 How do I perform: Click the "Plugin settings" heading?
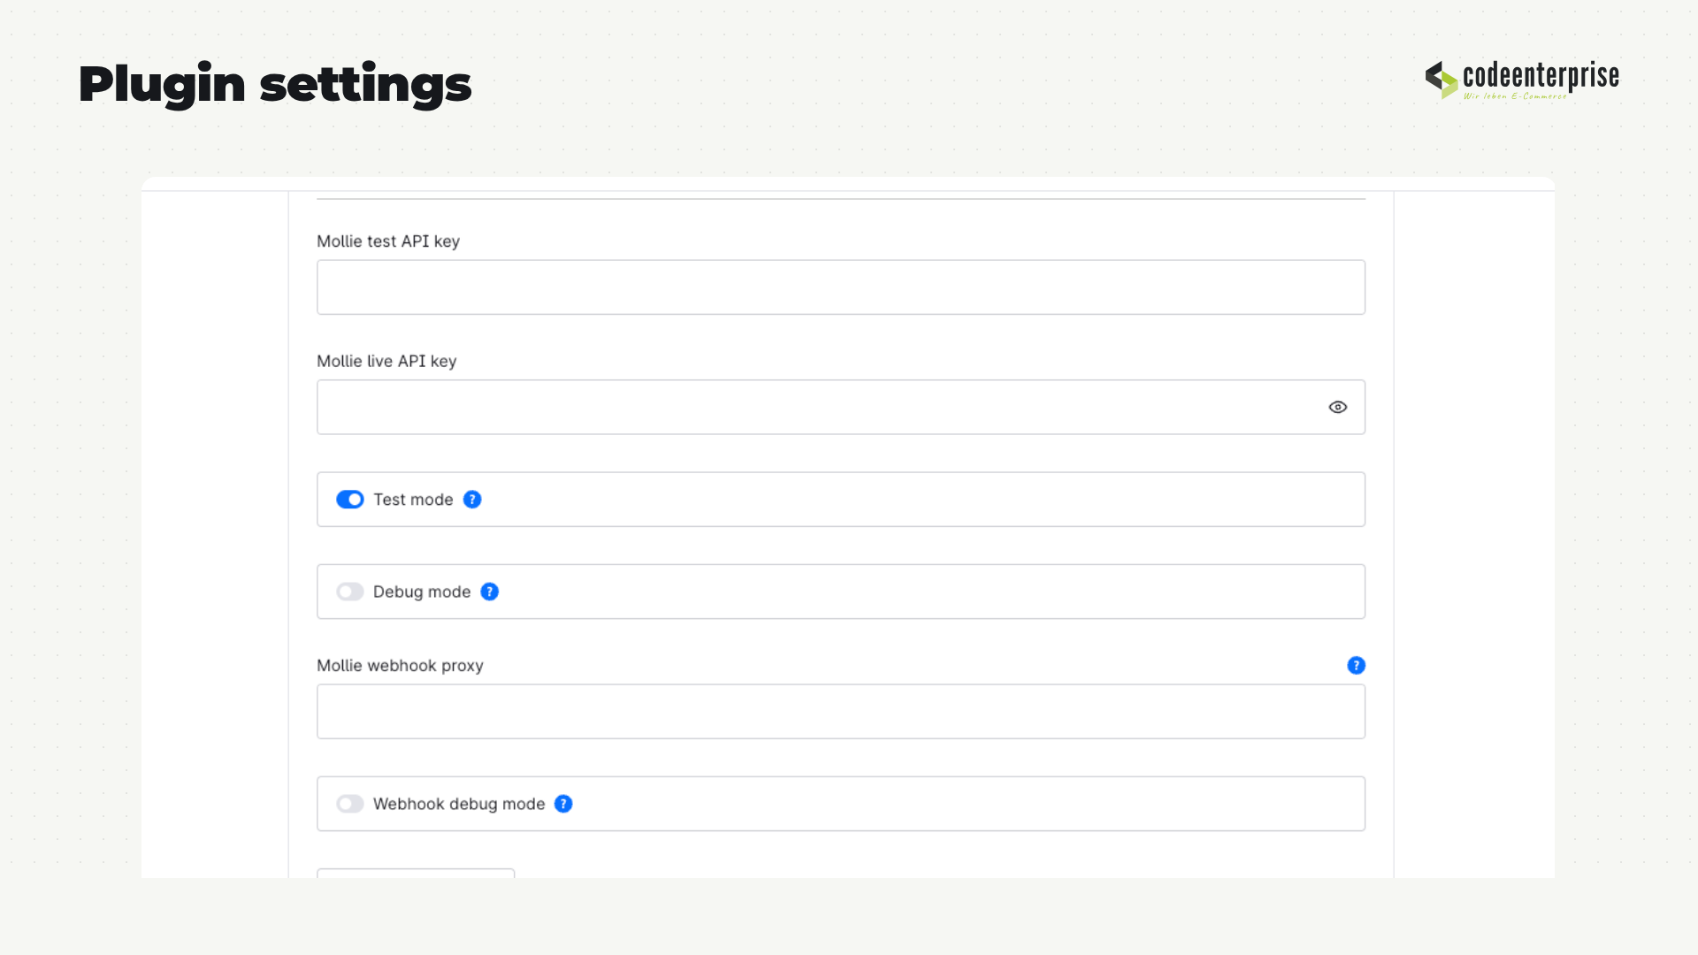pyautogui.click(x=275, y=85)
